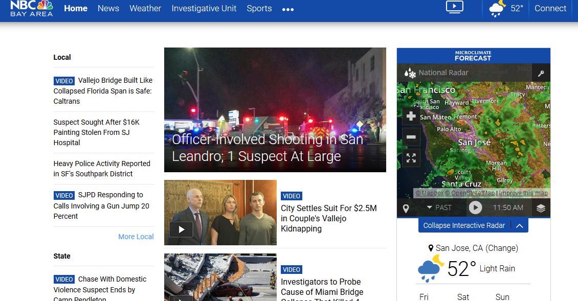The width and height of the screenshot is (578, 301).
Task: Open the radar settings wrench icon
Action: click(x=541, y=73)
